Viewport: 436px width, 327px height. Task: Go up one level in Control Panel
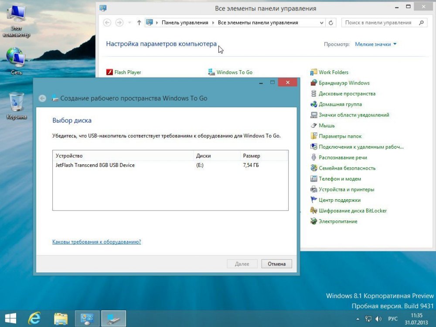tap(139, 23)
